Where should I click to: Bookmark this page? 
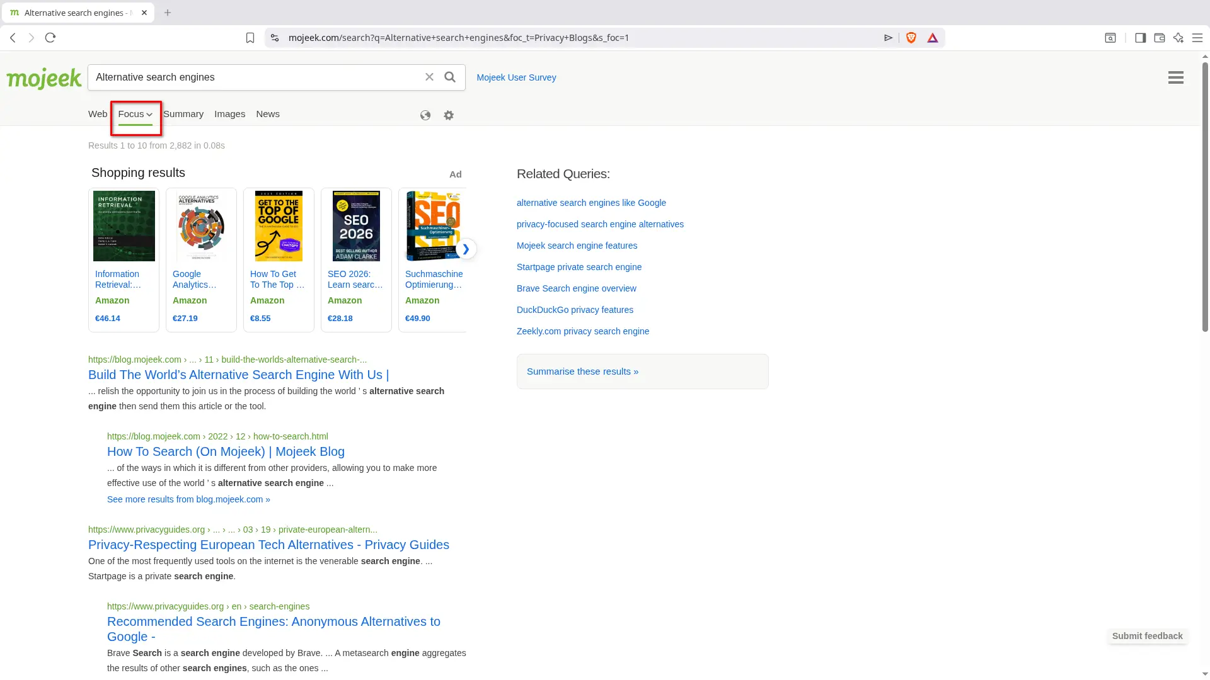coord(250,38)
